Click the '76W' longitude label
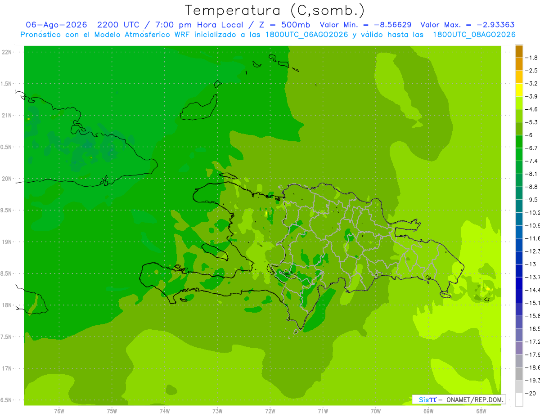 pyautogui.click(x=59, y=411)
